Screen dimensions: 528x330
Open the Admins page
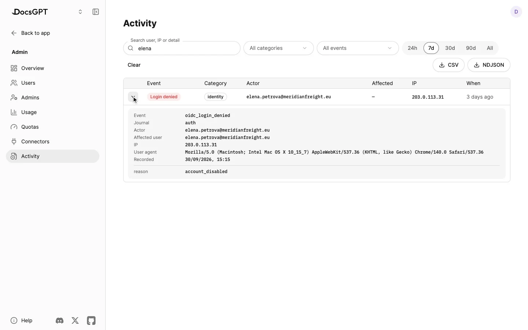[52, 98]
